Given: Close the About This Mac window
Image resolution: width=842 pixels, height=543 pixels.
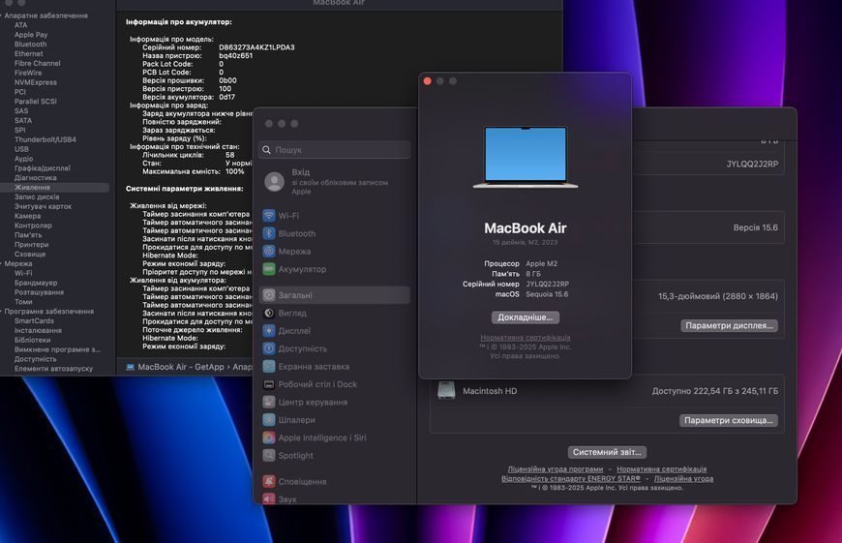Looking at the screenshot, I should (x=428, y=81).
